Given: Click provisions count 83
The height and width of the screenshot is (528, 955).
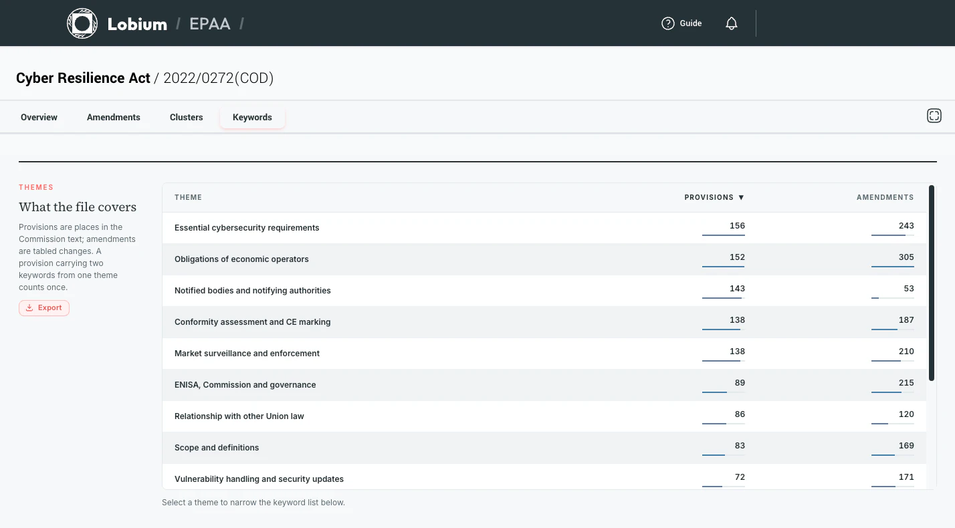Looking at the screenshot, I should [x=740, y=446].
